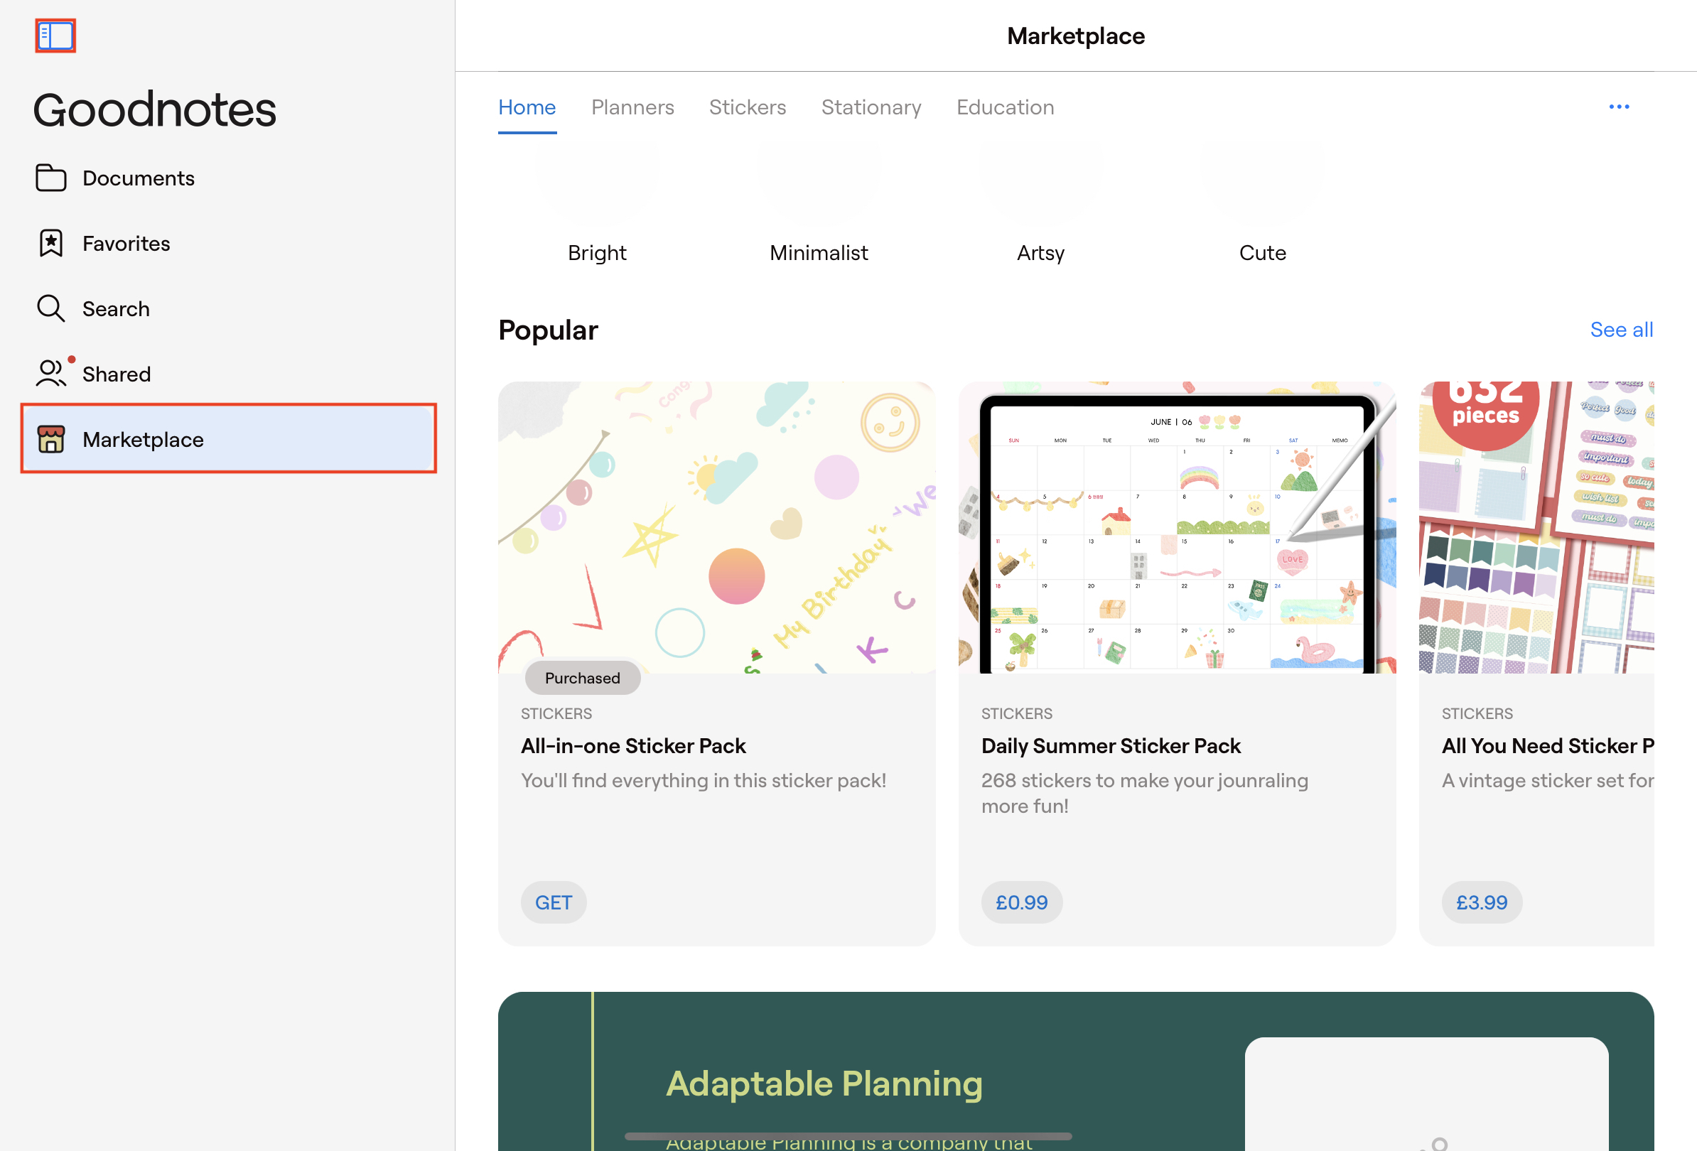The height and width of the screenshot is (1151, 1697).
Task: Click the Favorites sidebar icon
Action: (x=50, y=243)
